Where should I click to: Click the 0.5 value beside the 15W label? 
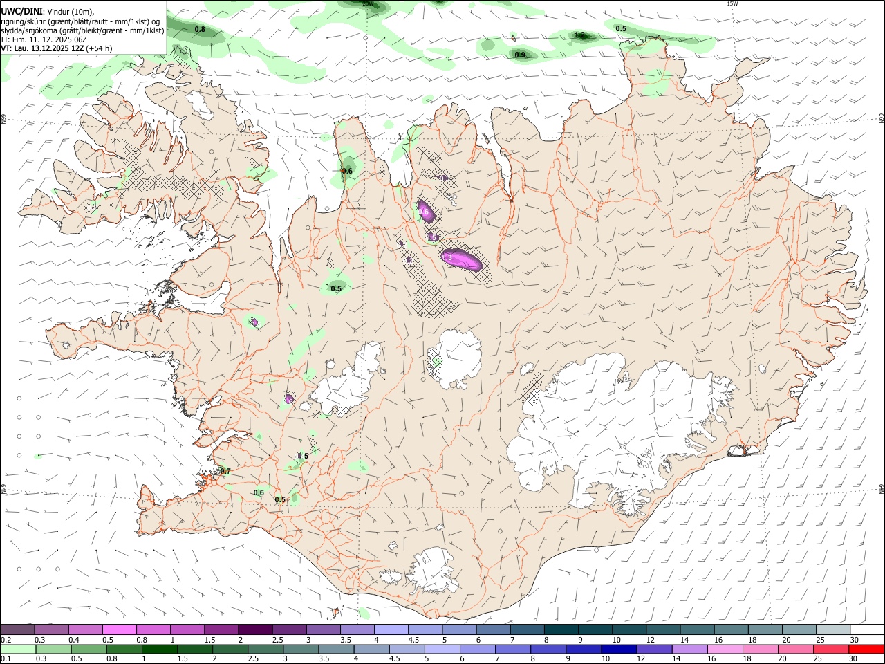click(621, 28)
